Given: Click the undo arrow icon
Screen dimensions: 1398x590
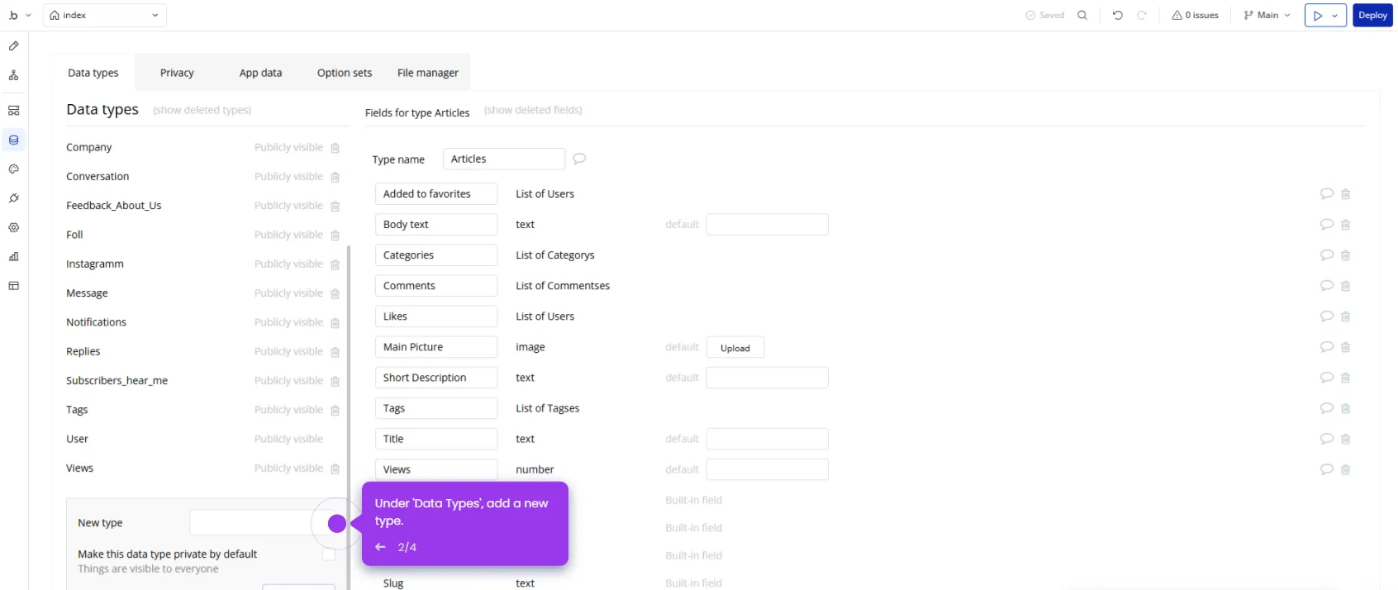Looking at the screenshot, I should tap(1118, 15).
